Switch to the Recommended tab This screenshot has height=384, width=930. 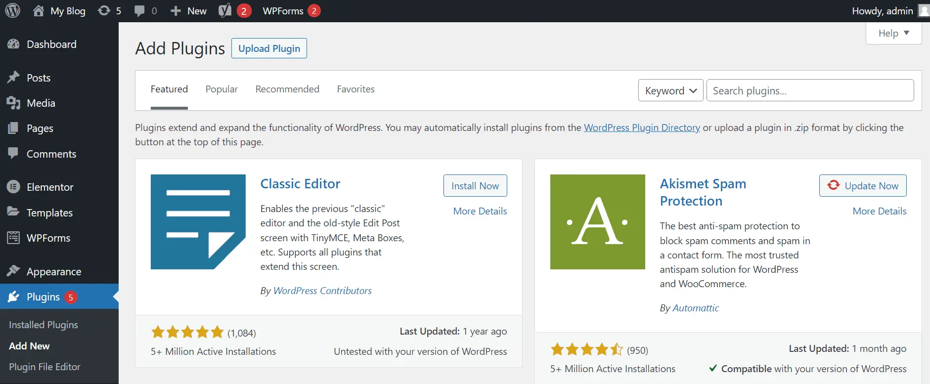pyautogui.click(x=287, y=89)
